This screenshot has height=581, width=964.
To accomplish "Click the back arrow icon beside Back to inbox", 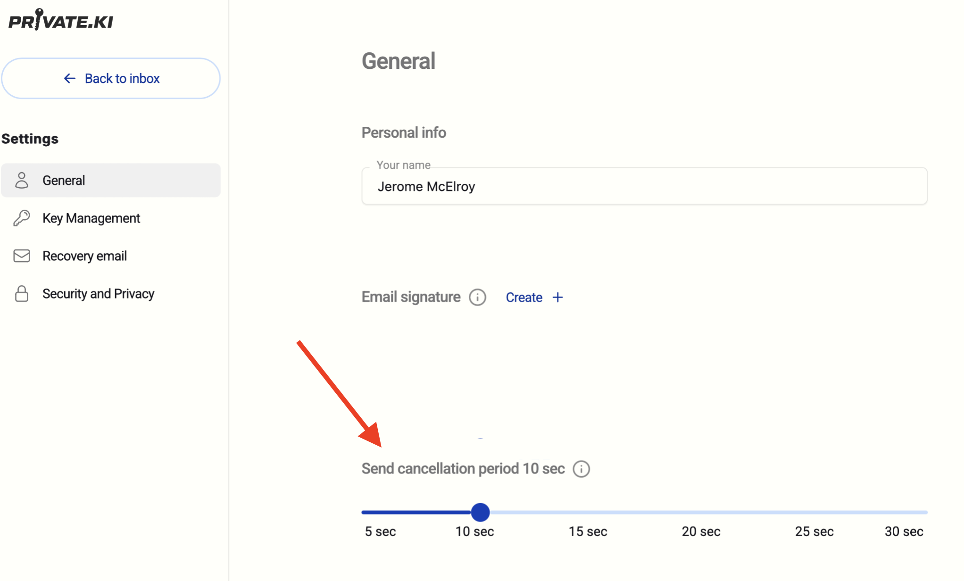I will pyautogui.click(x=69, y=78).
